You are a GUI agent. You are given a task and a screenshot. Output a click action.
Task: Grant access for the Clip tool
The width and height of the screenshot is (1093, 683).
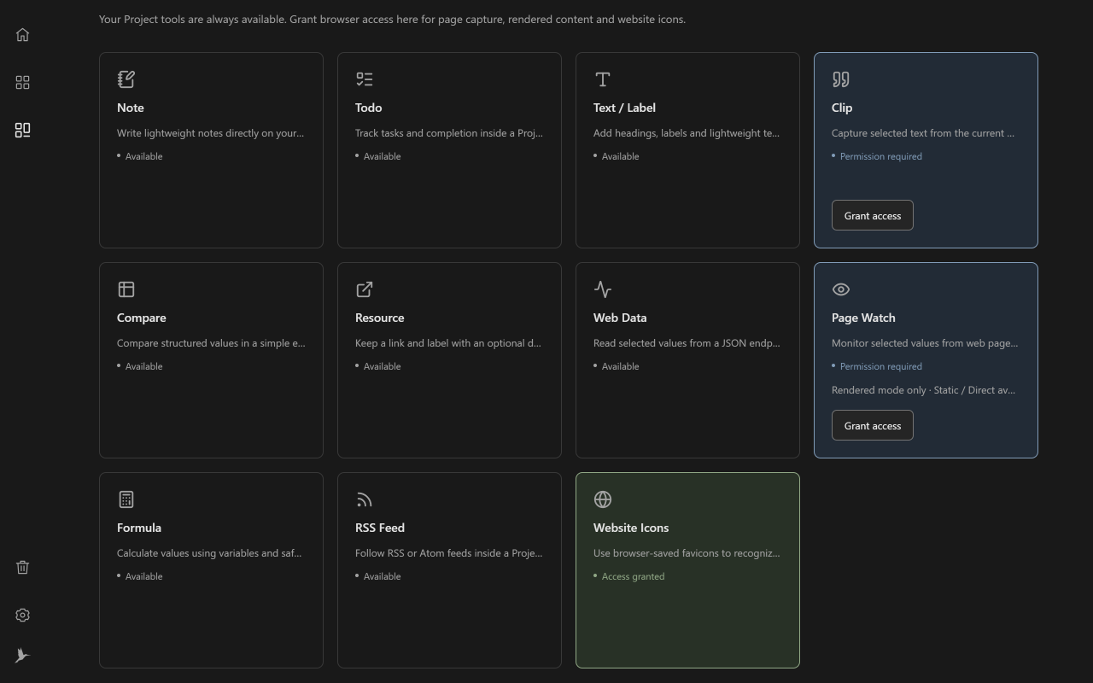[873, 215]
